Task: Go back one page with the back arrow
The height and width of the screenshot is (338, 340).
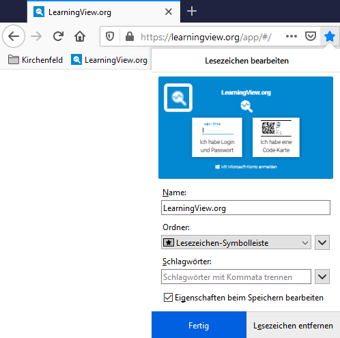Action: coord(14,36)
